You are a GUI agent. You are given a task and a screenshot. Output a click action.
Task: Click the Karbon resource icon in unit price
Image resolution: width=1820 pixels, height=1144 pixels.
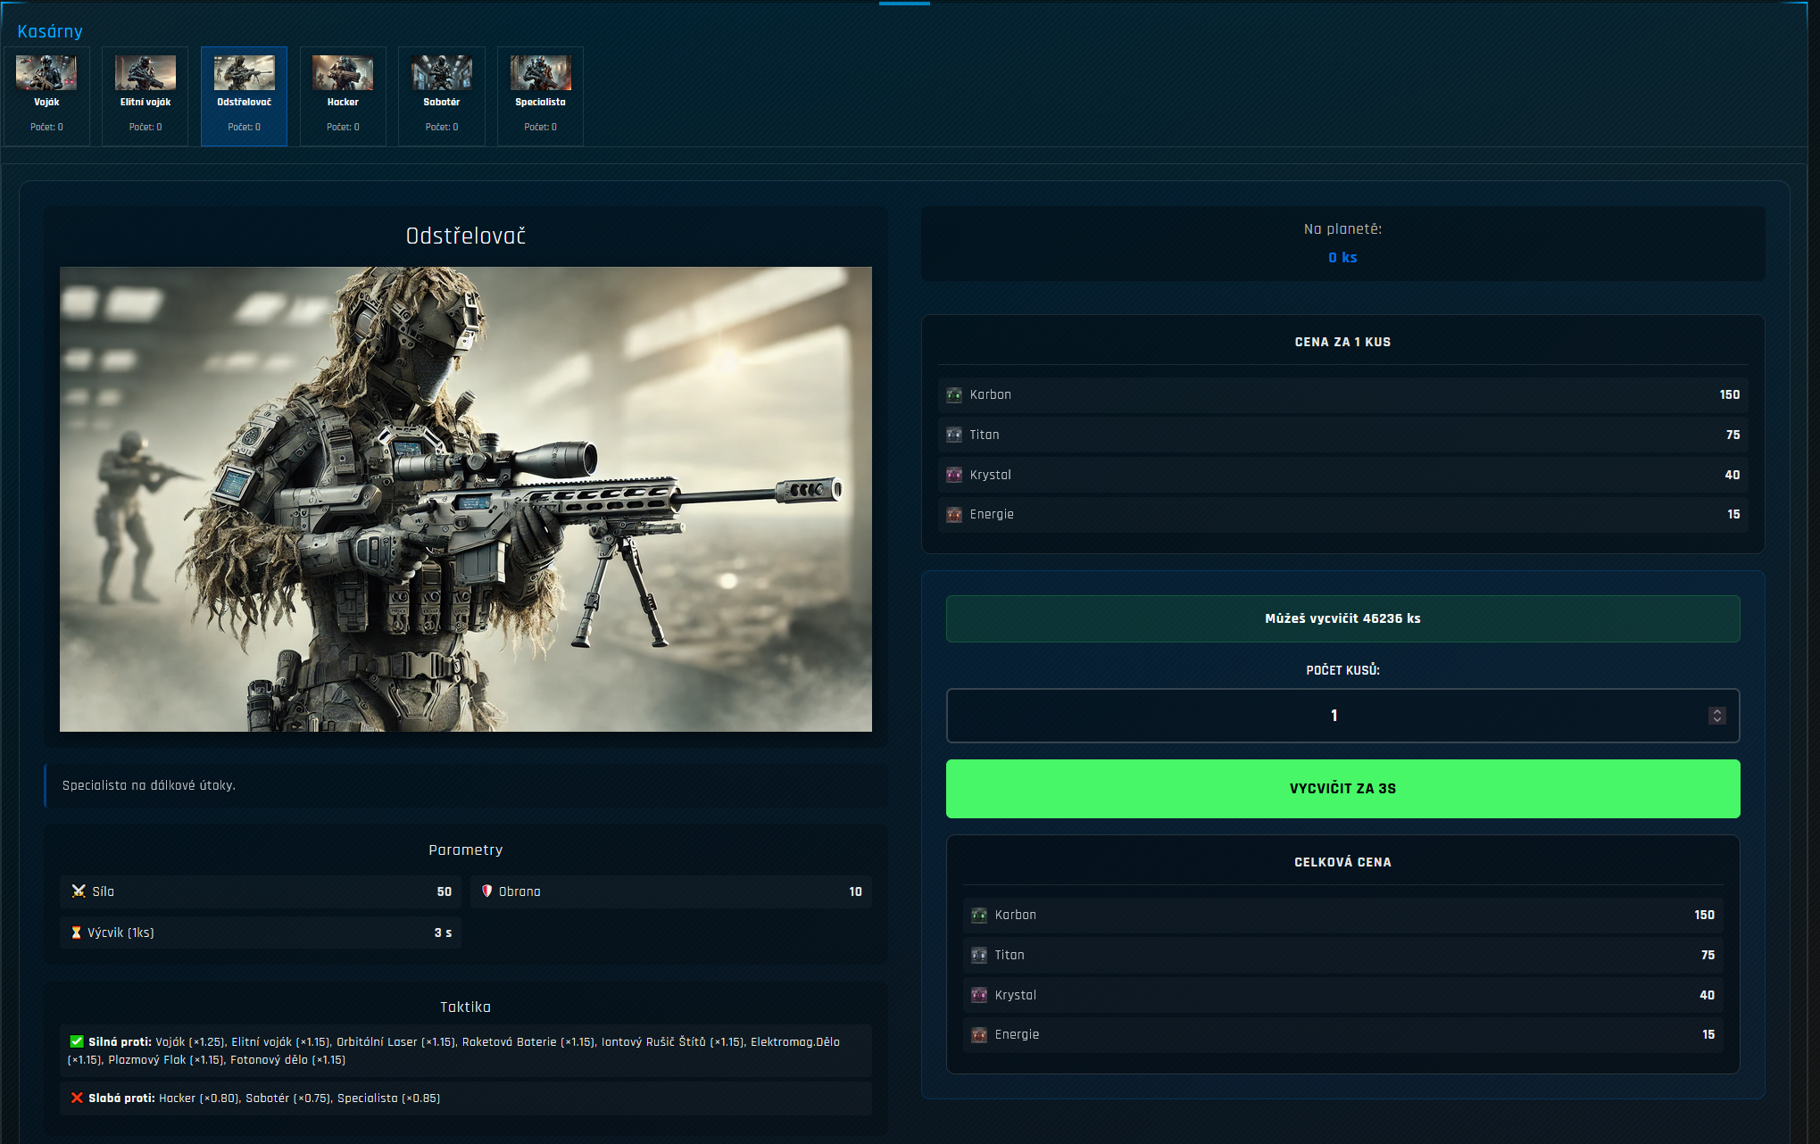(x=954, y=394)
